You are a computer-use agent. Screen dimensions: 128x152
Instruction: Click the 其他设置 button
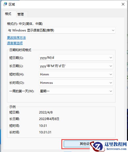point(89,144)
